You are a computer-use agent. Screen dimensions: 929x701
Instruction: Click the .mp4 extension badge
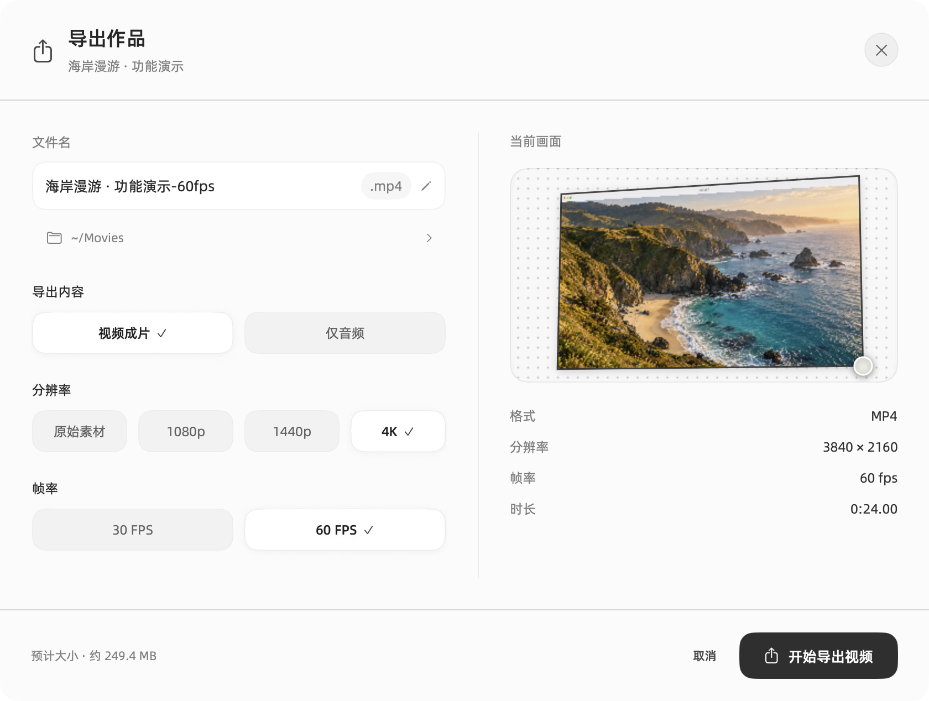click(x=386, y=186)
